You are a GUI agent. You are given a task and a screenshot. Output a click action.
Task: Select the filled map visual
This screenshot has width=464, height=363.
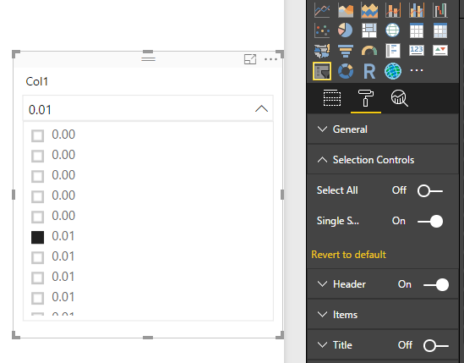(322, 51)
